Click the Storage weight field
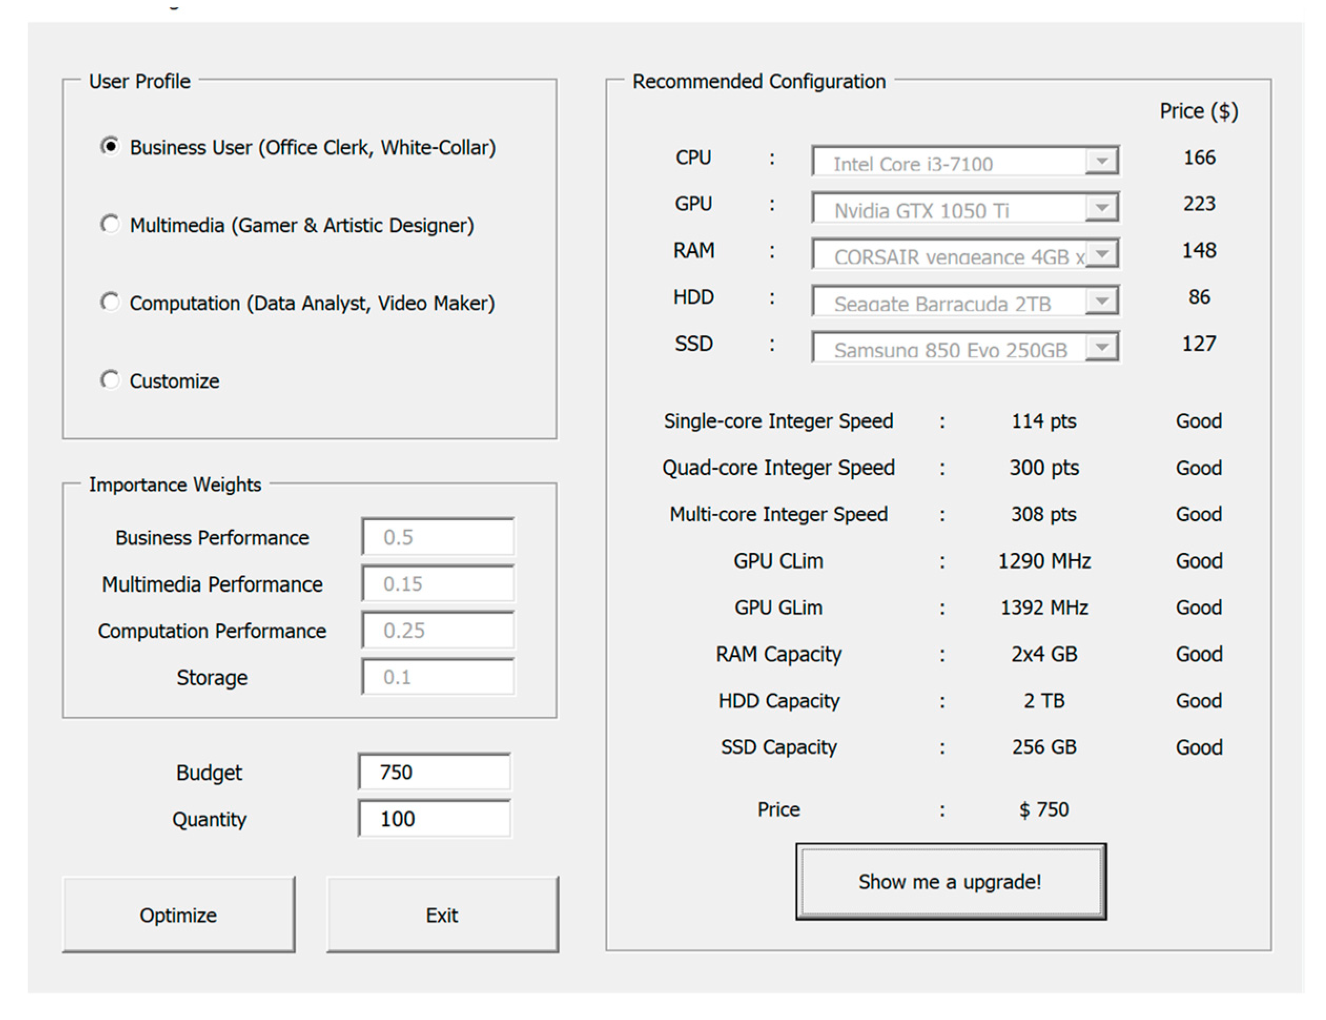 (438, 676)
